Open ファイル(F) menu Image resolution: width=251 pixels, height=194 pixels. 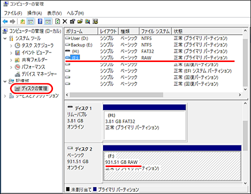coord(13,13)
